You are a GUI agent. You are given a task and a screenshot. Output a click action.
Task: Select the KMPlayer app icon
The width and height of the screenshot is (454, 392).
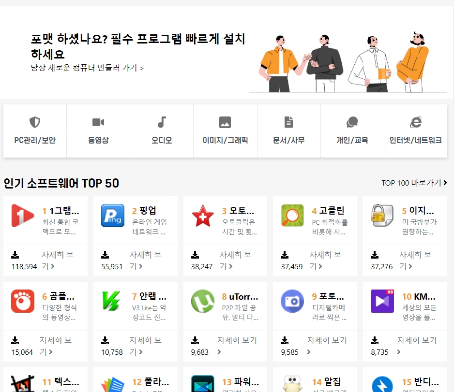(x=382, y=302)
